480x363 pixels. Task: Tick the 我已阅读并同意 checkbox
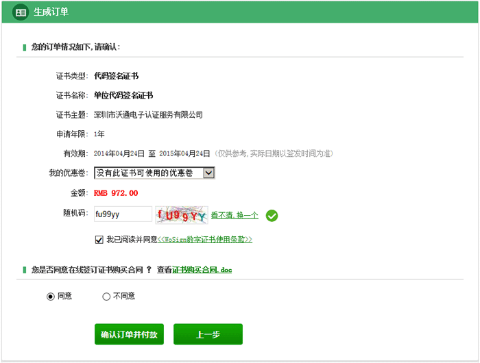(x=99, y=240)
